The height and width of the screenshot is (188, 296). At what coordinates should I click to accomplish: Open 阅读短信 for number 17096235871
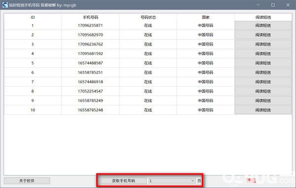263,26
